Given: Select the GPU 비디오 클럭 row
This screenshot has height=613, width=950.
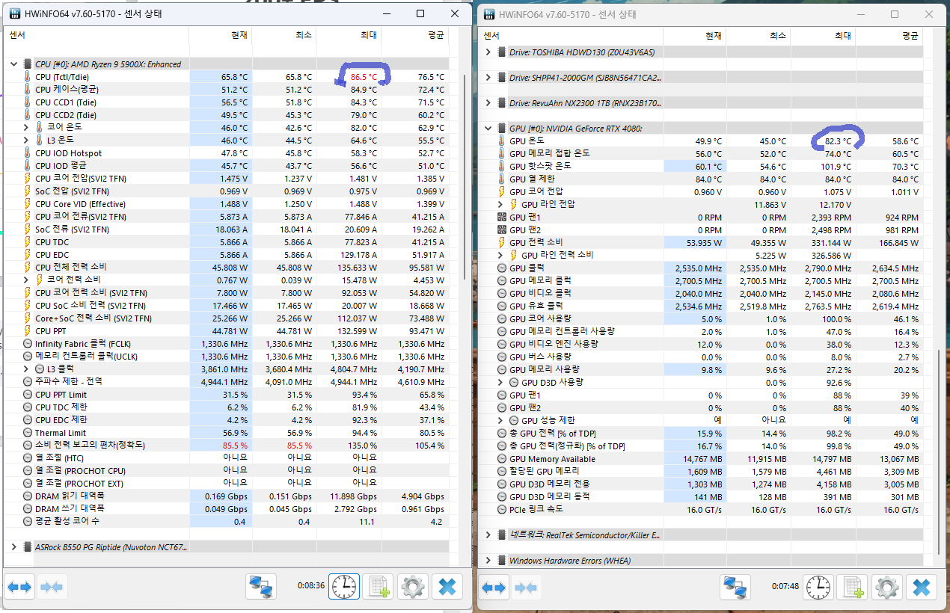Looking at the screenshot, I should coord(701,293).
